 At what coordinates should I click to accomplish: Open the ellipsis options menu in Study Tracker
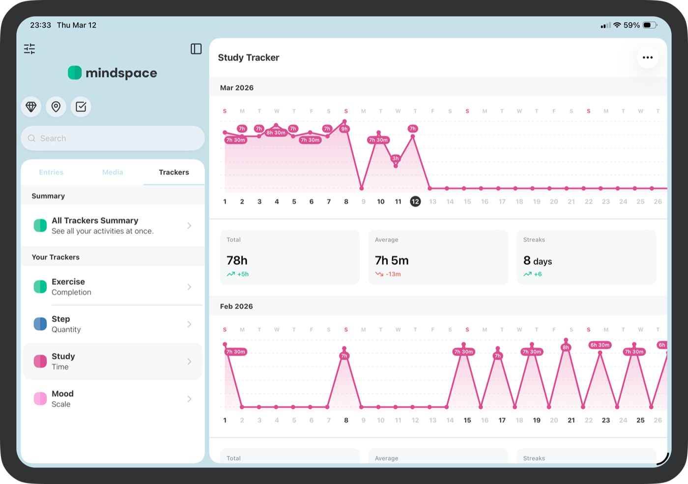[647, 57]
